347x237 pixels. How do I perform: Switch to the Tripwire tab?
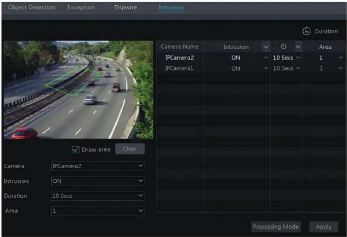click(x=125, y=7)
